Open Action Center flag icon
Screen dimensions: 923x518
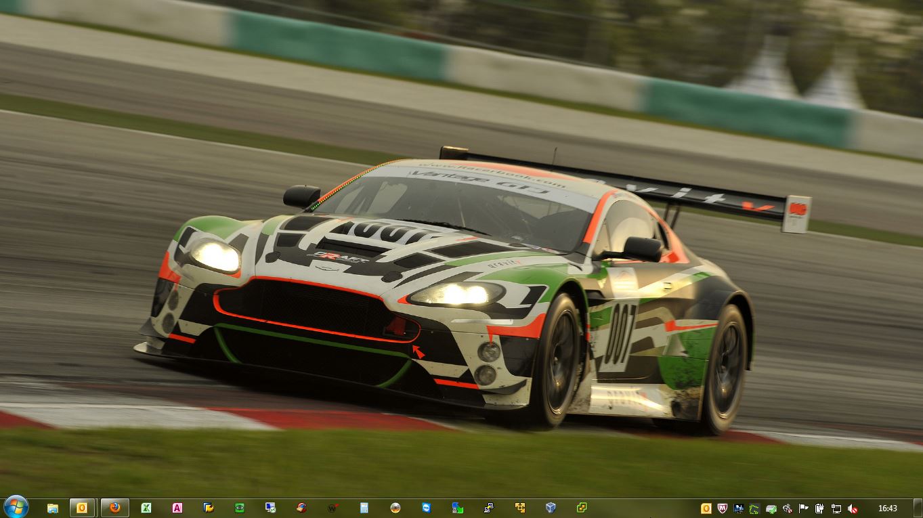click(x=804, y=509)
